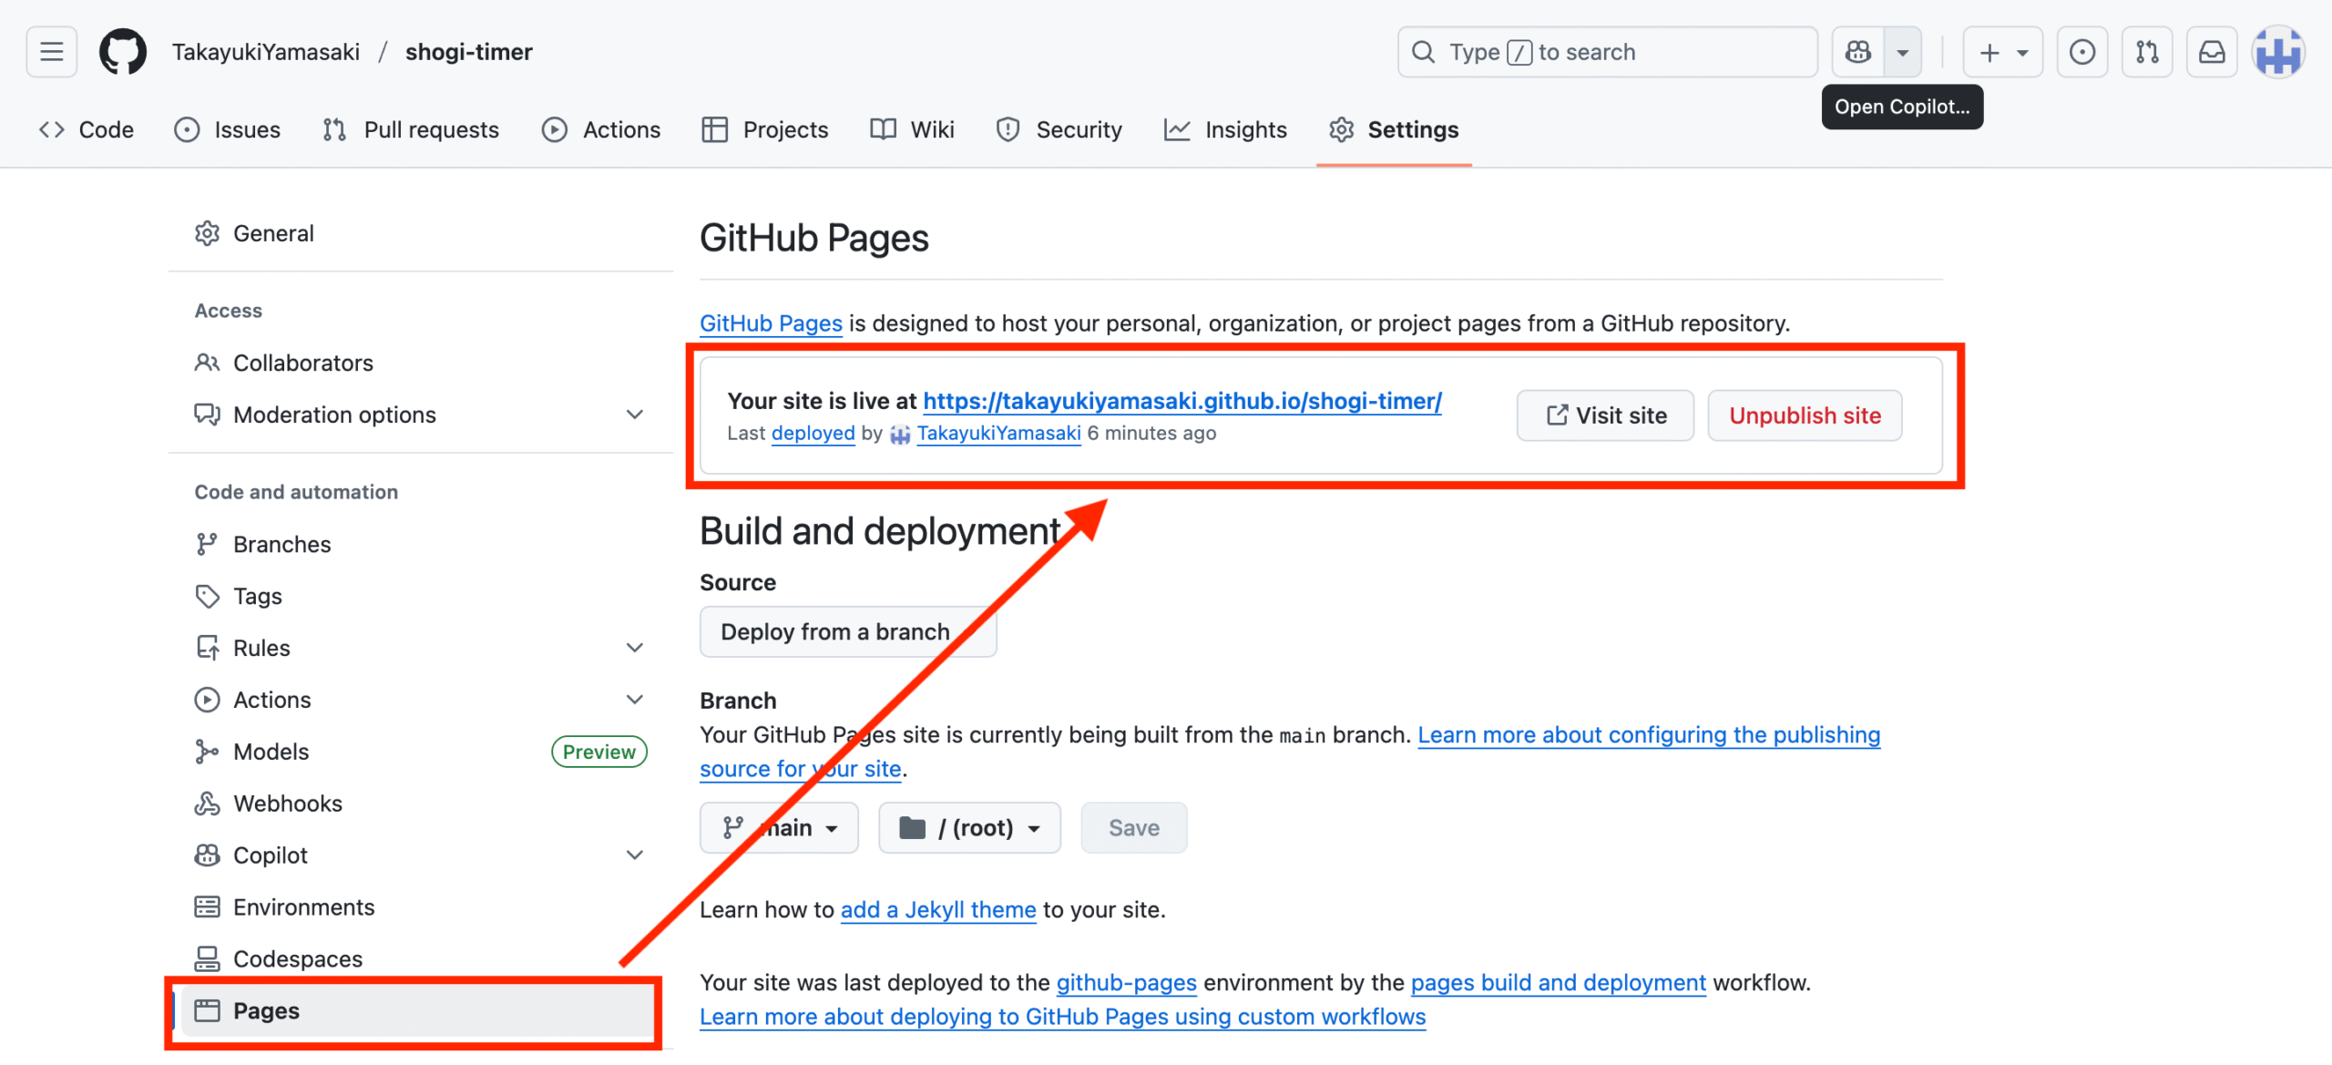Click the user profile avatar

point(2278,52)
